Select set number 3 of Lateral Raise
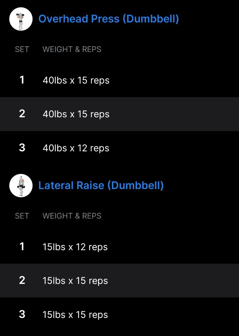The width and height of the screenshot is (239, 336). click(x=22, y=314)
